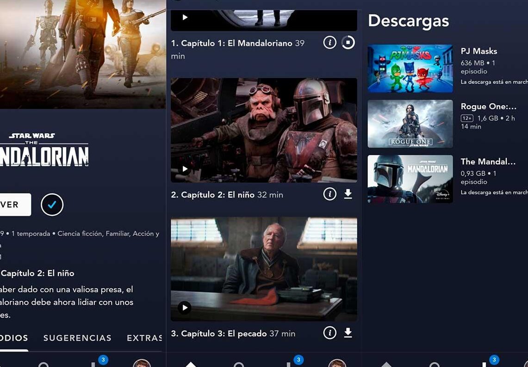Click the '0,93 GB • 1 episodio' text

tap(478, 178)
